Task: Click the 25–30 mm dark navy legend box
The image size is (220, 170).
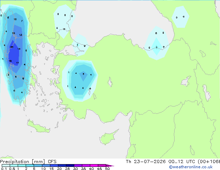Action: (70, 165)
